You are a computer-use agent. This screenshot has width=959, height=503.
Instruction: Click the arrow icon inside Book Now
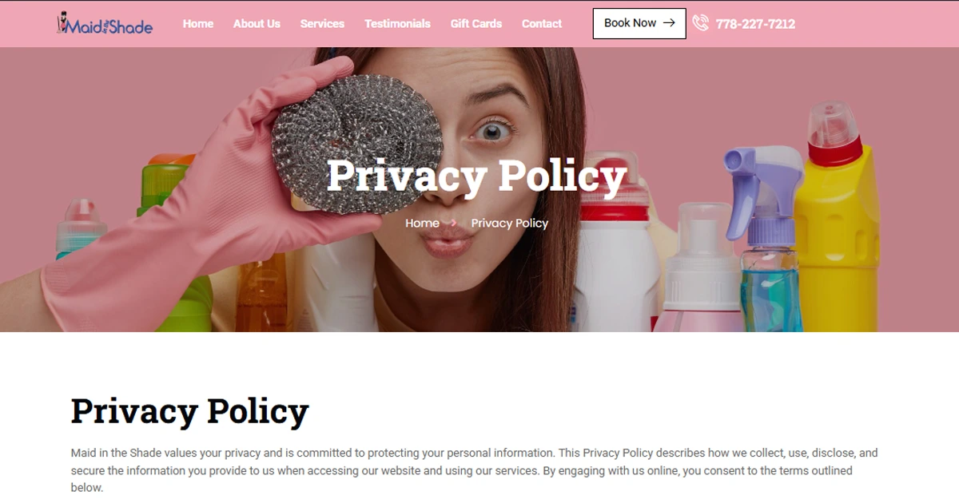coord(669,23)
